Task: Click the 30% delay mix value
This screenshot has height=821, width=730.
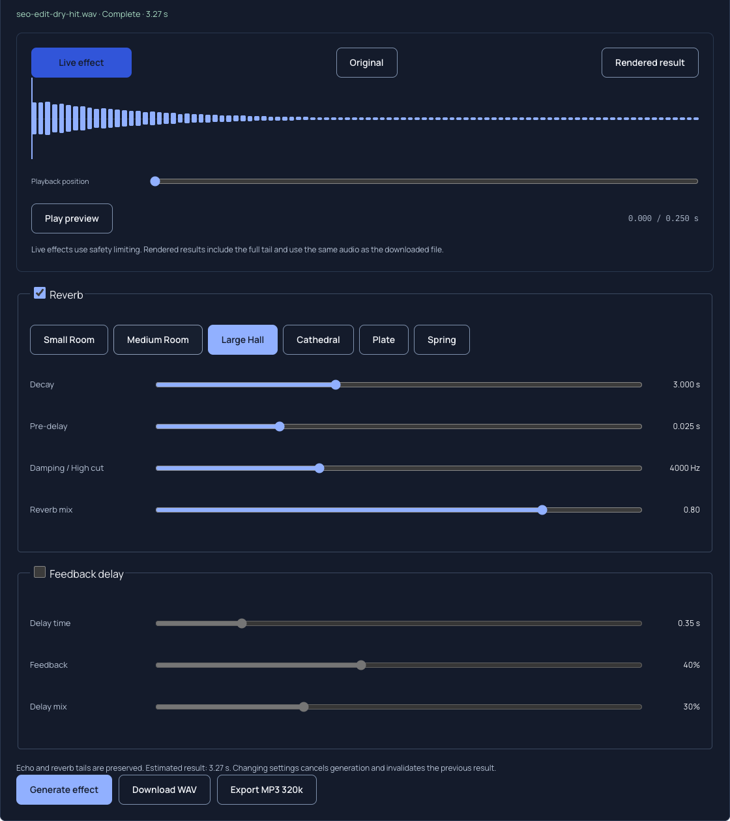Action: tap(692, 707)
